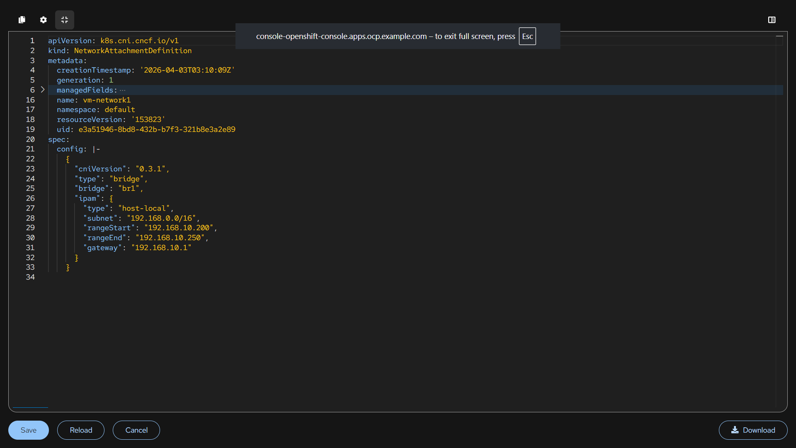Click the uid value on line 19
796x448 pixels.
tap(157, 129)
